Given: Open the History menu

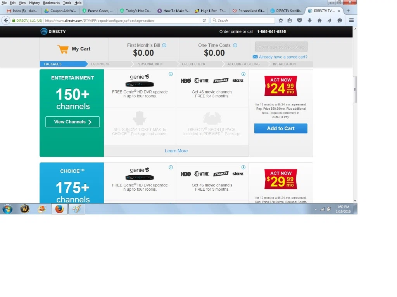Looking at the screenshot, I should (x=35, y=3).
